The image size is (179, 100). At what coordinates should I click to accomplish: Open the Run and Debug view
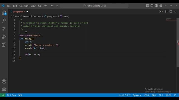tap(4, 36)
